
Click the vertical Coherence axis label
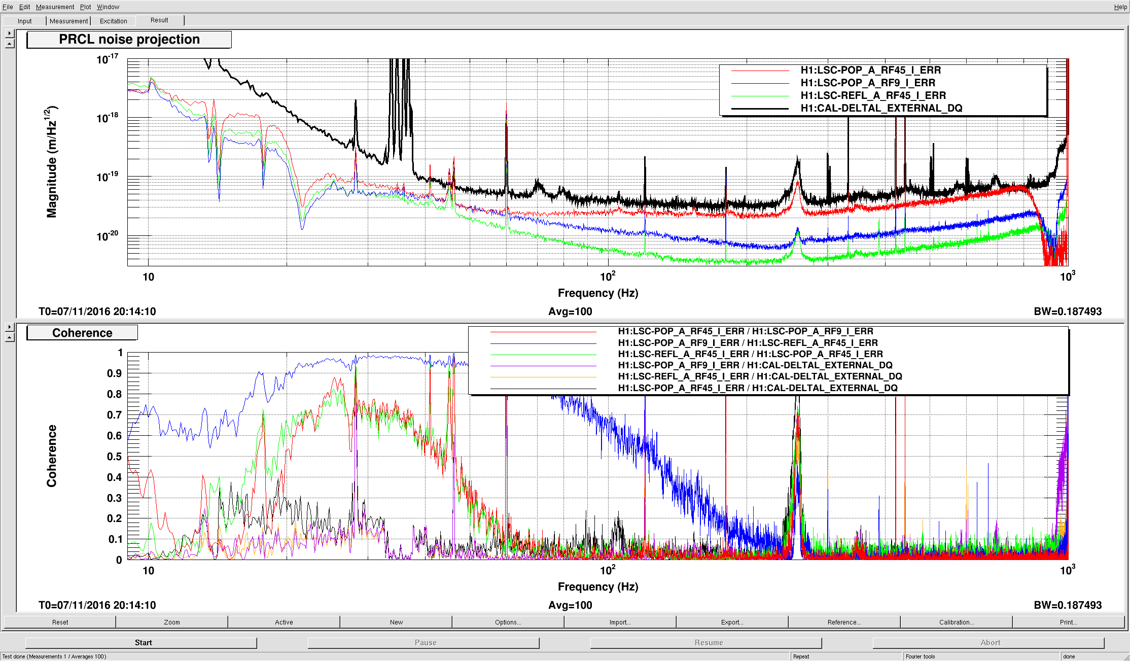[51, 456]
